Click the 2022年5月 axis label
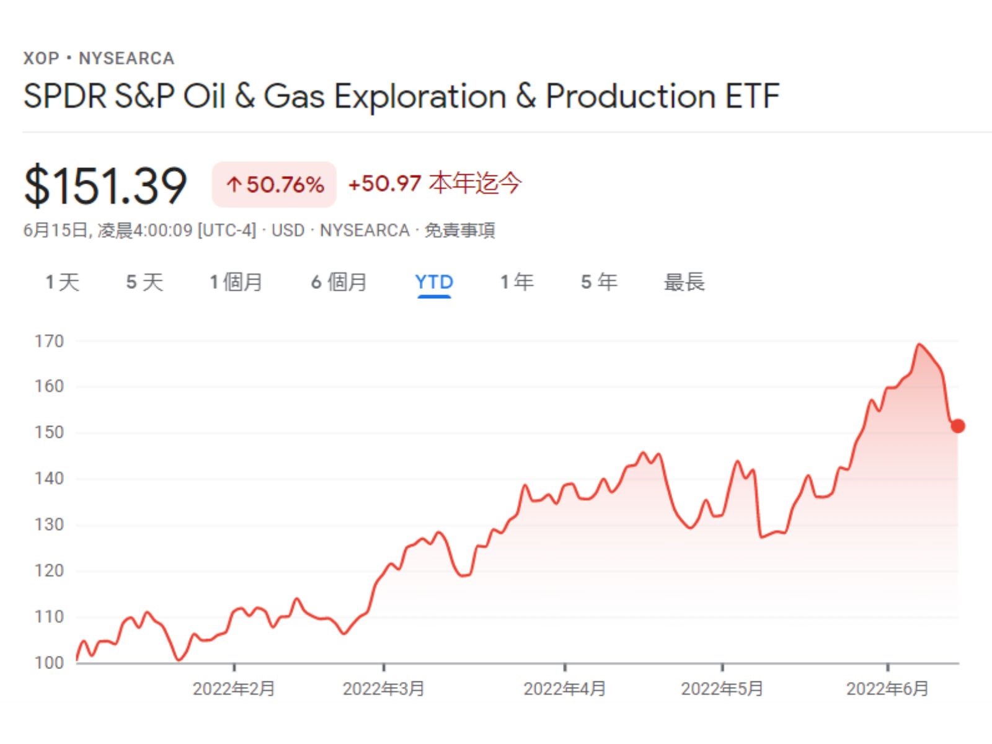 pos(722,689)
